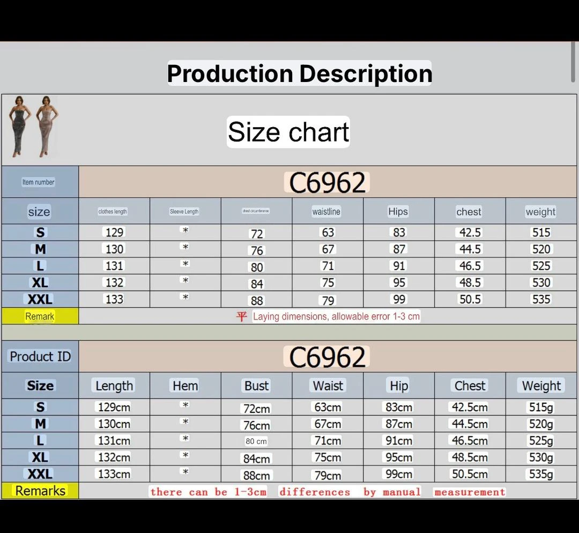Select the Sleeve Length column header
This screenshot has height=533, width=579.
point(184,211)
